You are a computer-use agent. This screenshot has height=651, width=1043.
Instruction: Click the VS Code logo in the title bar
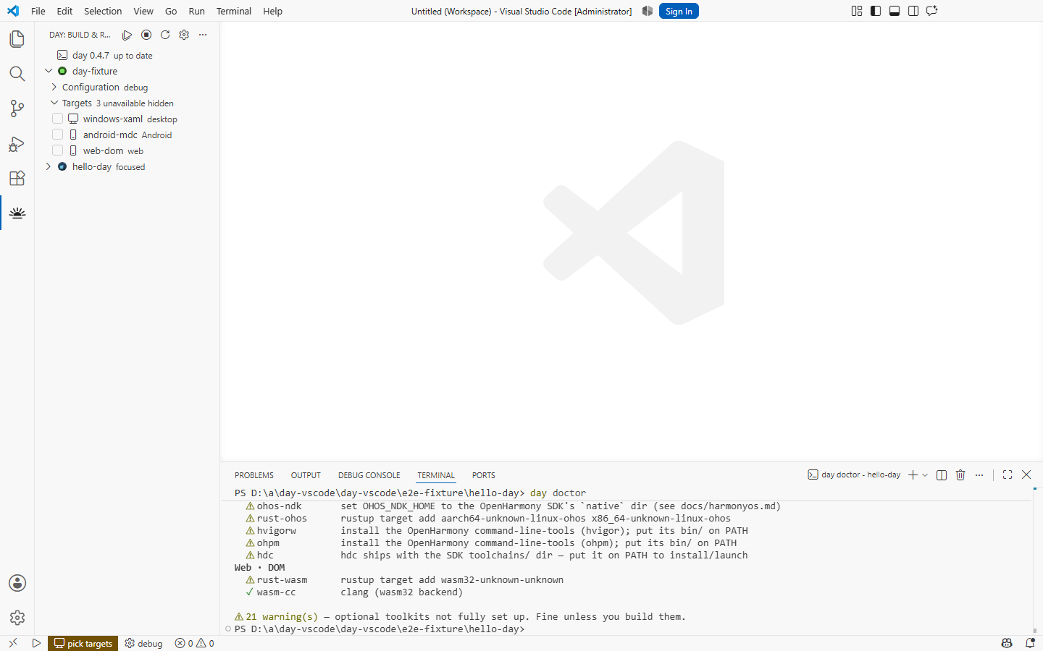(13, 11)
